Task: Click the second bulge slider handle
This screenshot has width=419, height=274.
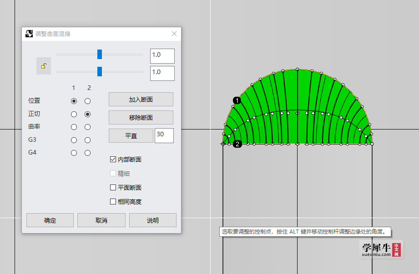Action: (100, 71)
